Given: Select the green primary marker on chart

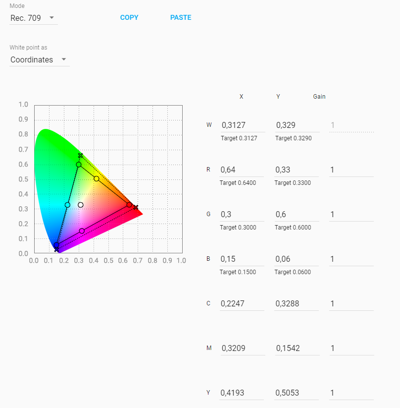Looking at the screenshot, I should [79, 165].
